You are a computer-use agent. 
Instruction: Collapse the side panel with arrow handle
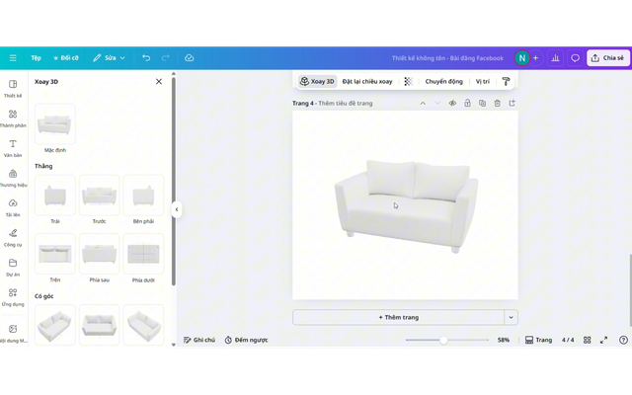point(177,209)
